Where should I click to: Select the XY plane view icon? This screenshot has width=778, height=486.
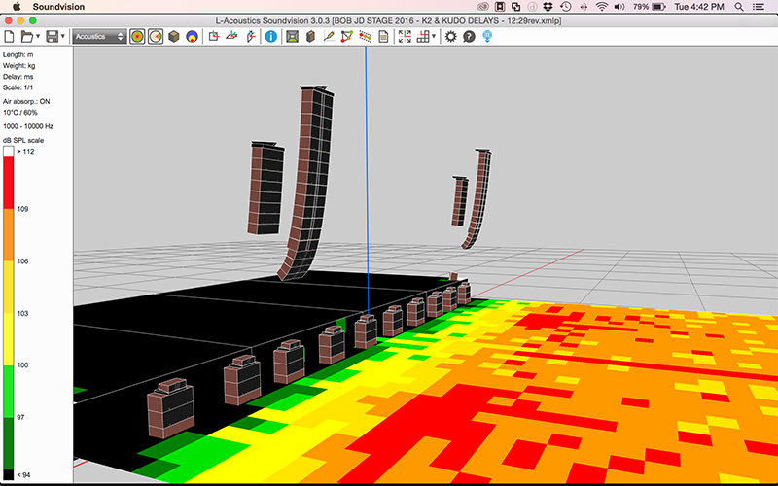(214, 36)
